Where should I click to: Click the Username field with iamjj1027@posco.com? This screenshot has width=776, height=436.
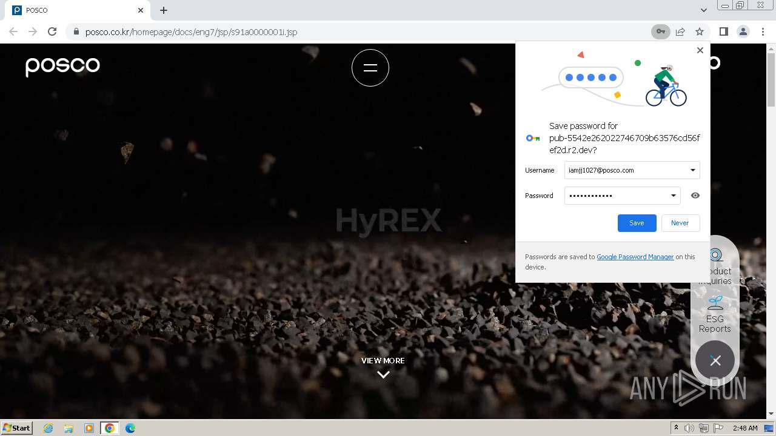pyautogui.click(x=632, y=170)
